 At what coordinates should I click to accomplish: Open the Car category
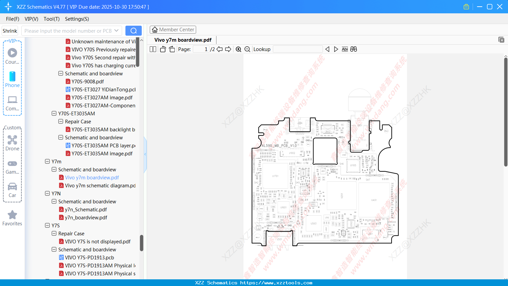12,190
